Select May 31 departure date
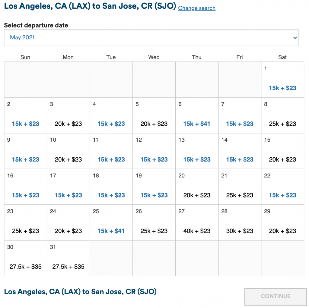Screen dimensions: 309x308 (x=68, y=258)
